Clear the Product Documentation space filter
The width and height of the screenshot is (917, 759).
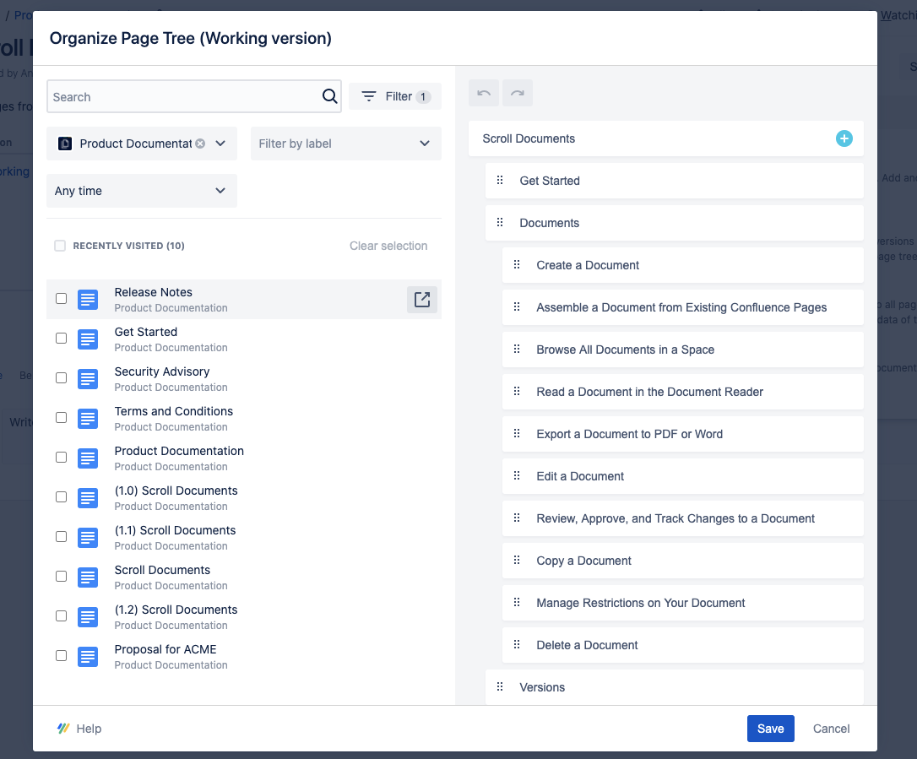200,144
